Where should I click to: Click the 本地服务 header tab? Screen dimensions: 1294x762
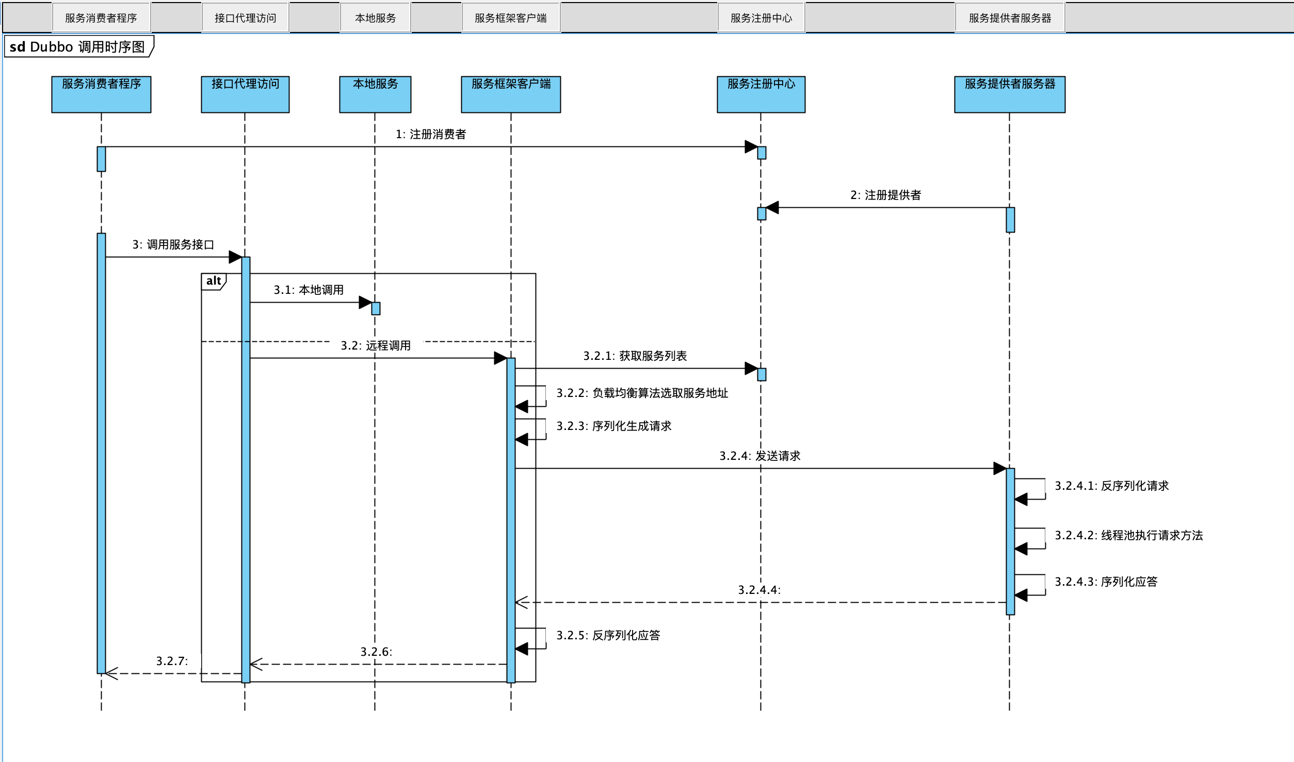(375, 18)
